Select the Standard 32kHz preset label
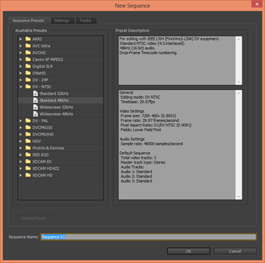The height and width of the screenshot is (263, 265). click(54, 94)
